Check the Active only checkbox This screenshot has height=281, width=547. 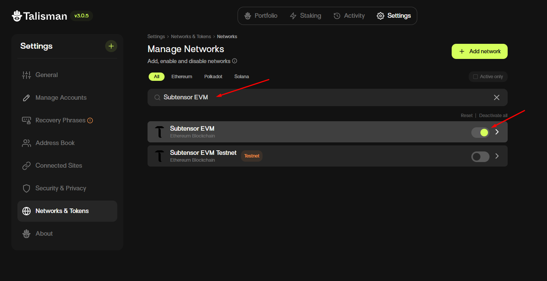click(476, 77)
